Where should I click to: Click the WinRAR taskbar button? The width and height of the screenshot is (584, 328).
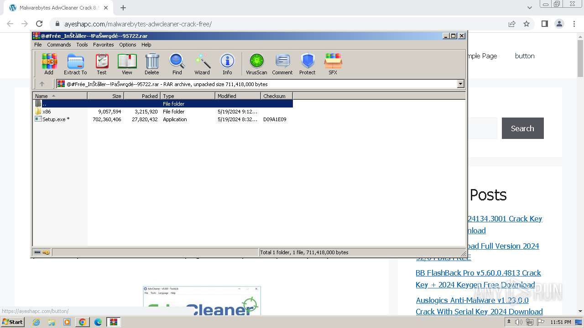point(113,322)
